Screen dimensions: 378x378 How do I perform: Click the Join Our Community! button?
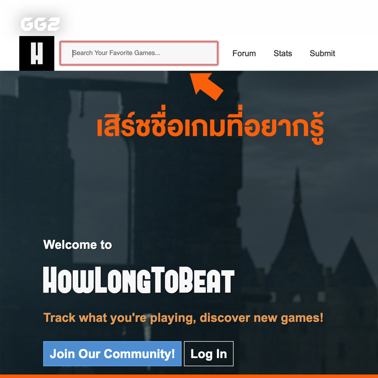pos(112,353)
